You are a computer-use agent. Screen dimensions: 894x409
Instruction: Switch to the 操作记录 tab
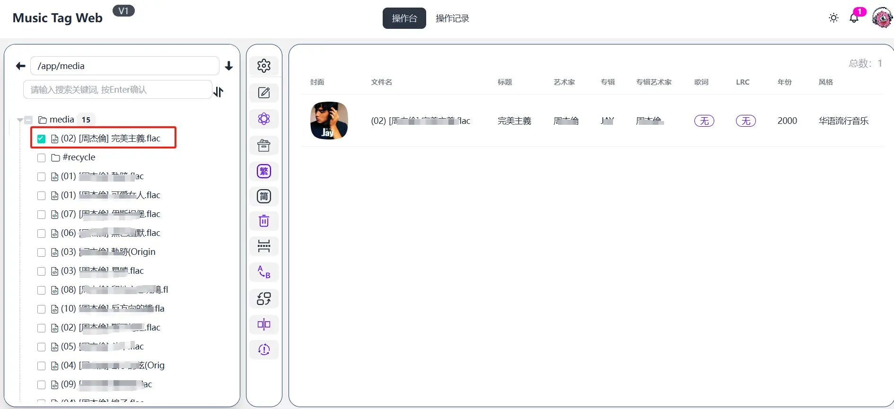(452, 18)
